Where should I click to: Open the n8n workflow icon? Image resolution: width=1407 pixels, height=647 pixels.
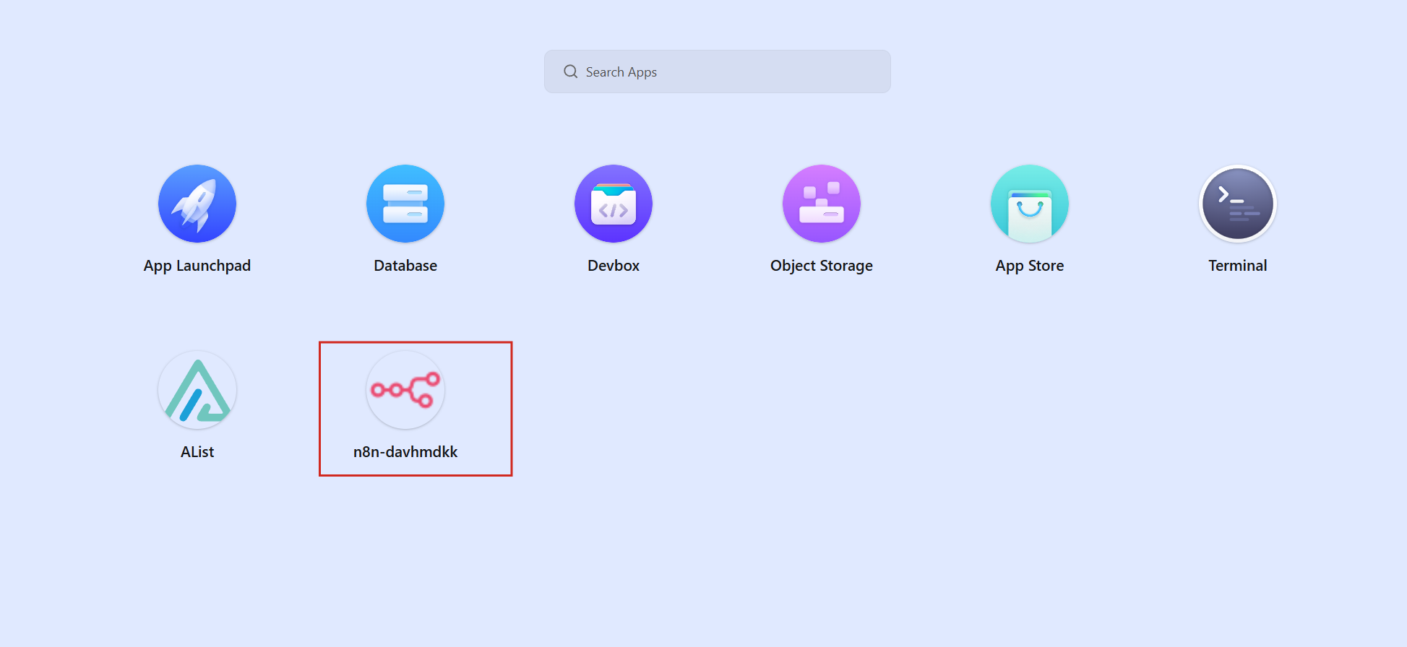tap(405, 390)
